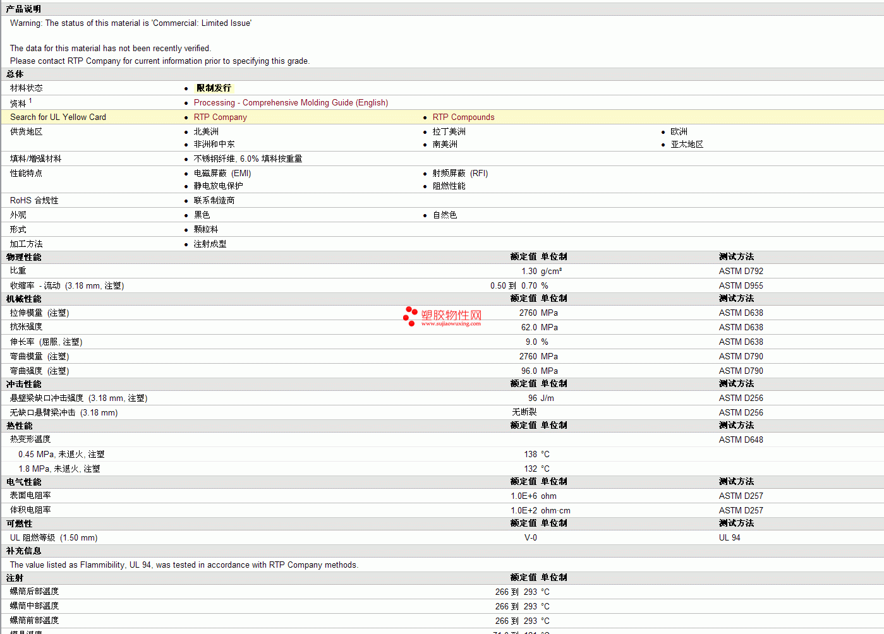Select the '非洲和中东' region entry
The height and width of the screenshot is (634, 884).
pyautogui.click(x=214, y=145)
